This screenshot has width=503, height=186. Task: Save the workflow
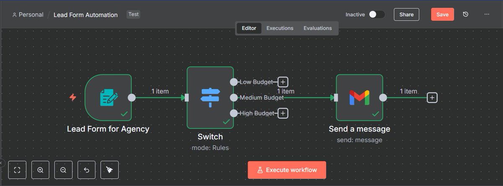(443, 14)
